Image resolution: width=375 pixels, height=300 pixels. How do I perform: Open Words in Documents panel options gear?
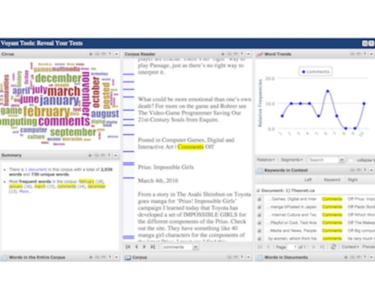(x=346, y=258)
